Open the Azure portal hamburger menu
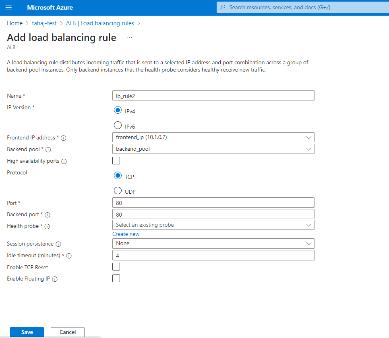Viewport: 389px width, 338px height. point(9,7)
